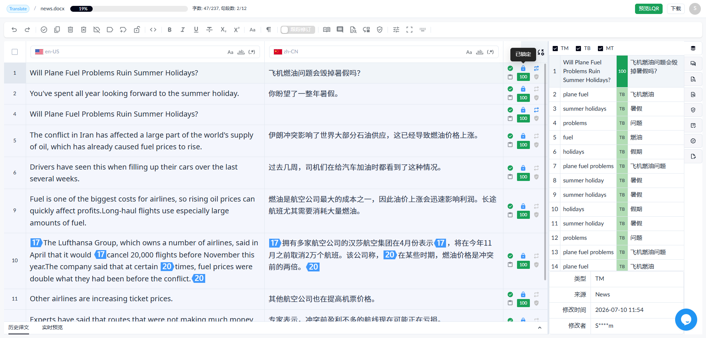This screenshot has height=338, width=706.
Task: Select segment 11 source 'Other airlines are increasing'
Action: point(101,299)
